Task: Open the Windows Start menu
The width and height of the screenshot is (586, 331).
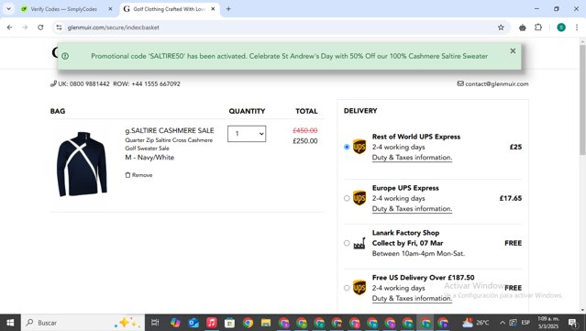Action: pos(10,323)
